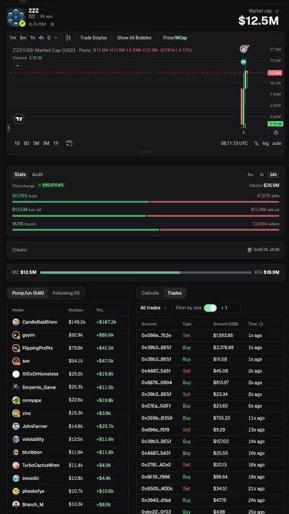Expand the chart interval dropdown arrow
Viewport: 289px width, 514px height.
click(x=56, y=38)
